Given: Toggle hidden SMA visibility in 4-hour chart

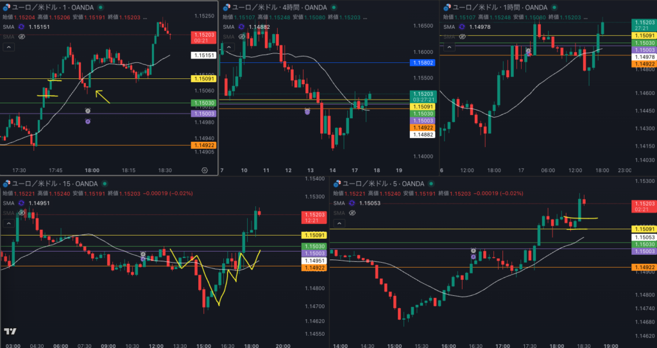Looking at the screenshot, I should point(241,37).
